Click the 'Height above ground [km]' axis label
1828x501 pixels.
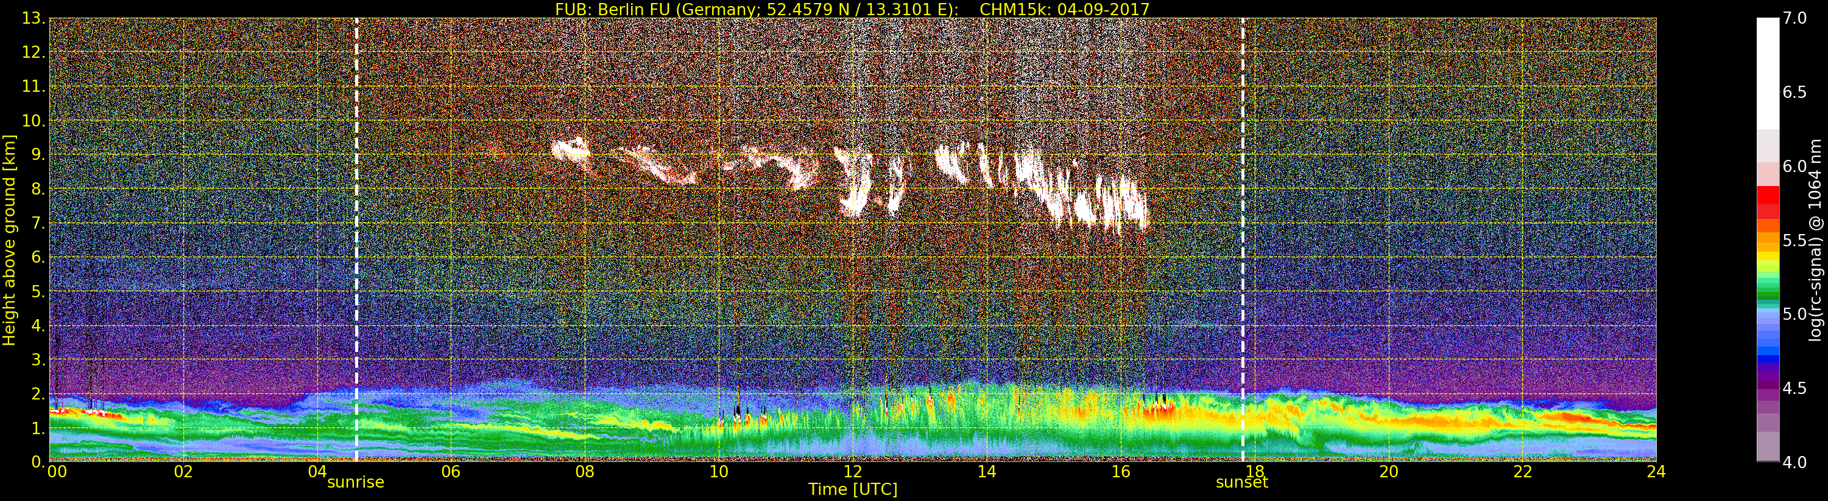click(x=9, y=240)
